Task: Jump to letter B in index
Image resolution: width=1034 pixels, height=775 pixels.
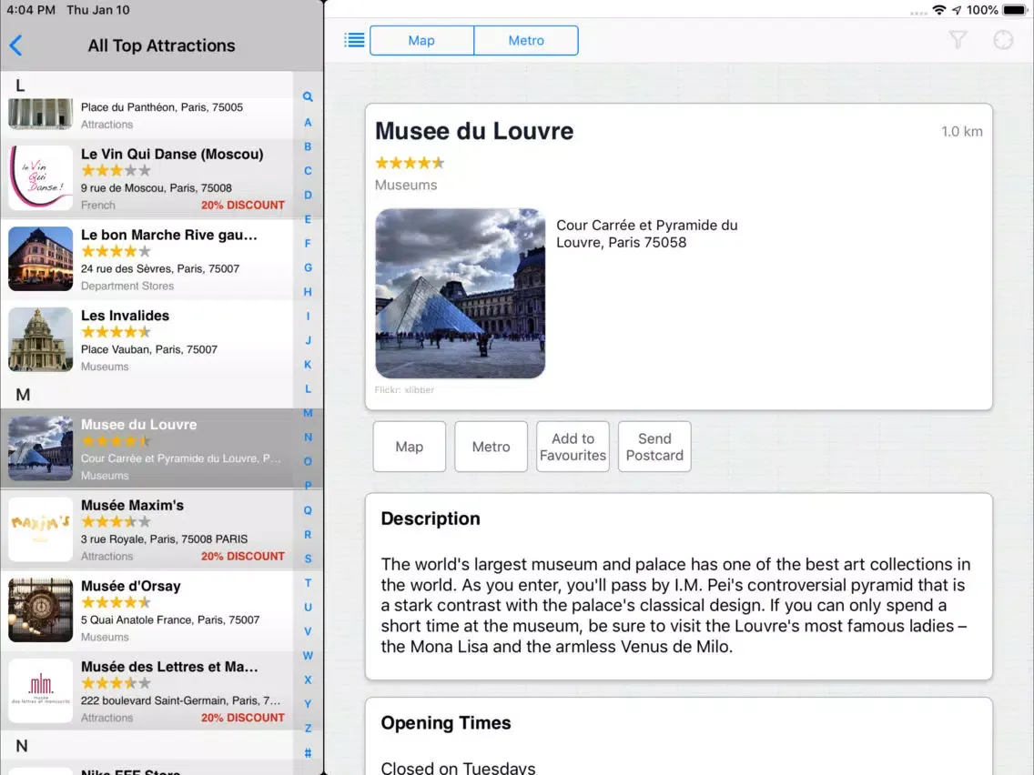Action: [308, 147]
